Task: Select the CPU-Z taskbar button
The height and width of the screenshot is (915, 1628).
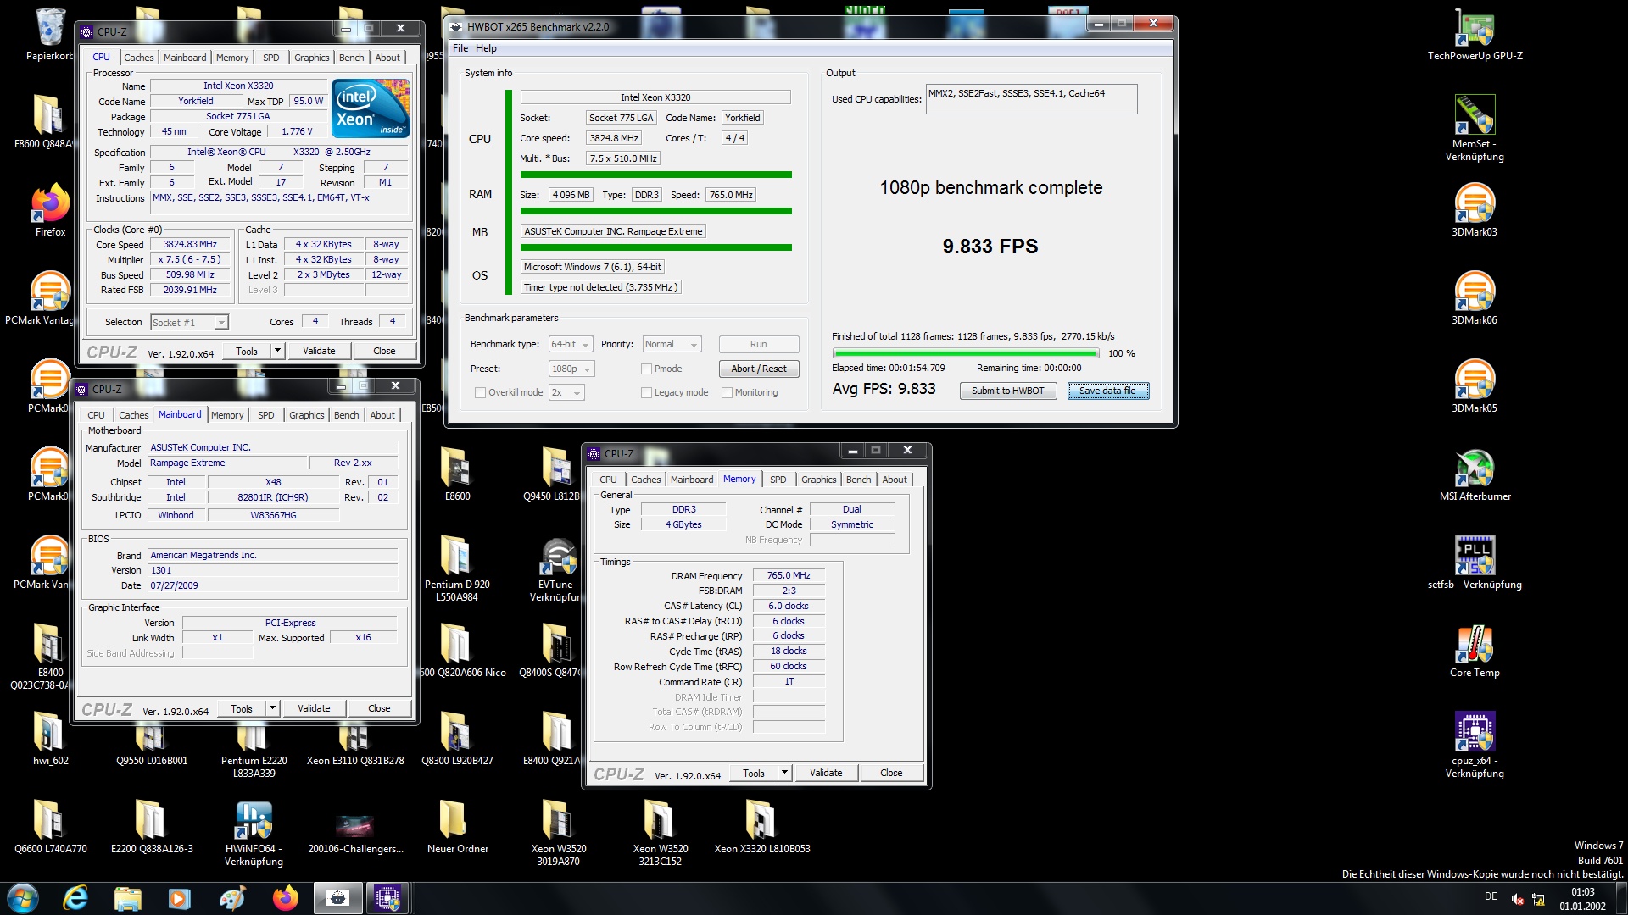Action: (x=388, y=898)
